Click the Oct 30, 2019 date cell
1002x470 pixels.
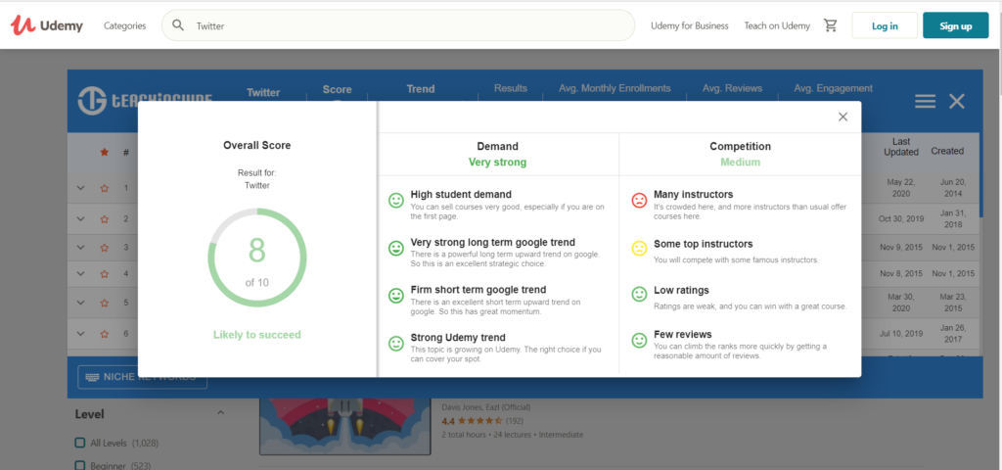click(901, 218)
